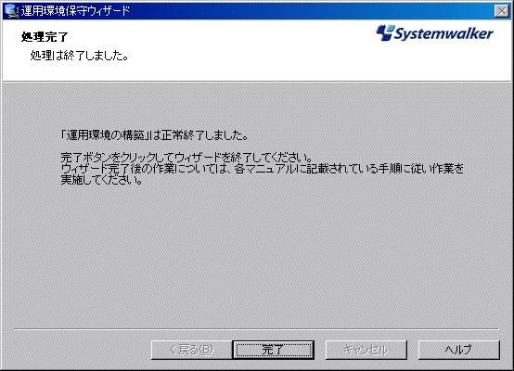514x371 pixels.
Task: Click the separator line above the buttons
Action: pos(256,328)
